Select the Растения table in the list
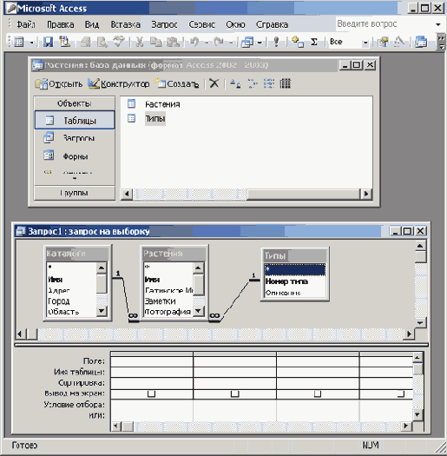447x456 pixels. click(162, 104)
